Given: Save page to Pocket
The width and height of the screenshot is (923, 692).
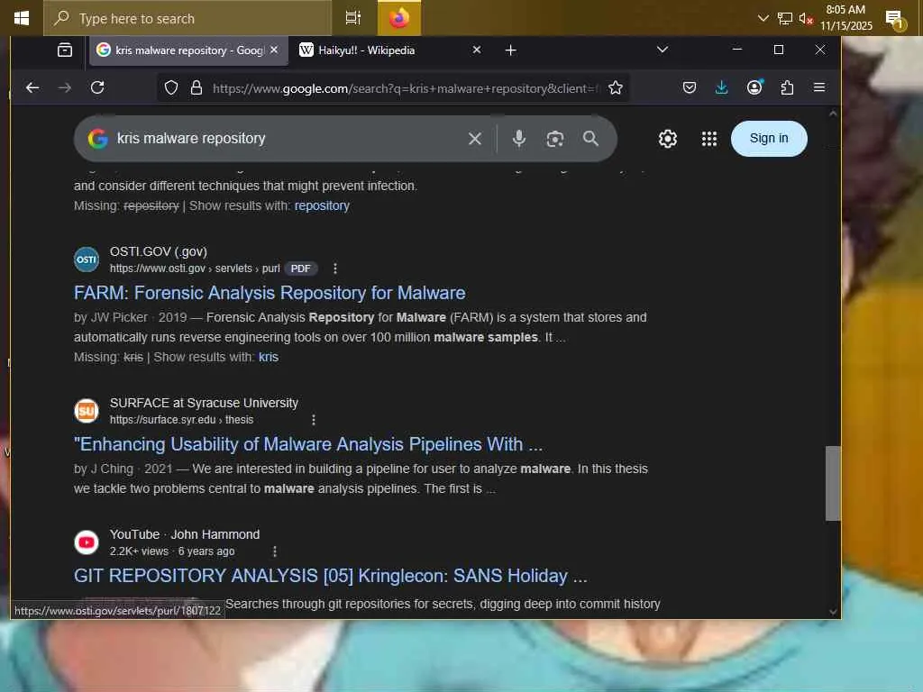Looking at the screenshot, I should coord(689,87).
